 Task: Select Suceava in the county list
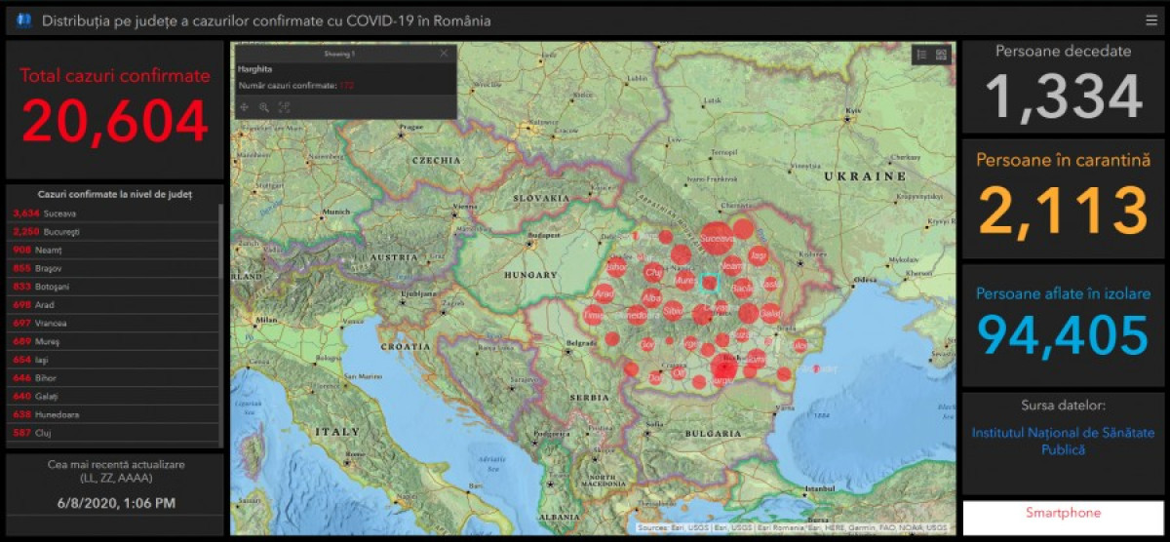60,213
